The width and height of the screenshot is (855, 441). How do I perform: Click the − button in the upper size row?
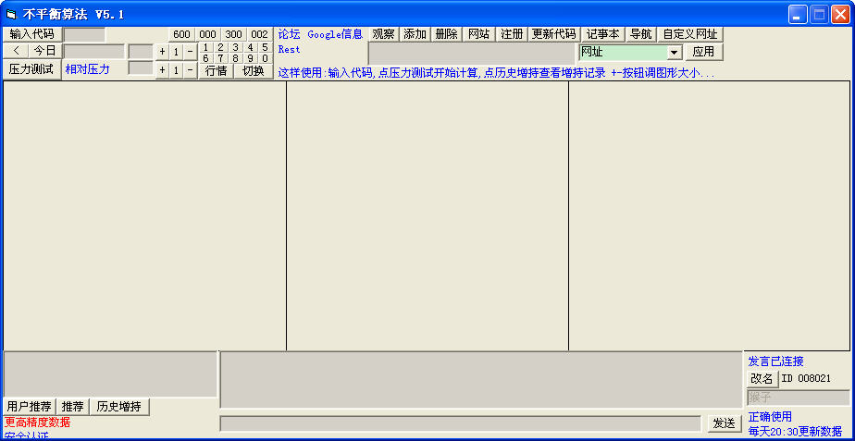pos(190,53)
